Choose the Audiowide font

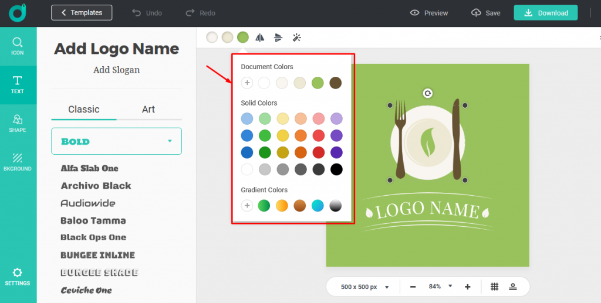[x=88, y=203]
